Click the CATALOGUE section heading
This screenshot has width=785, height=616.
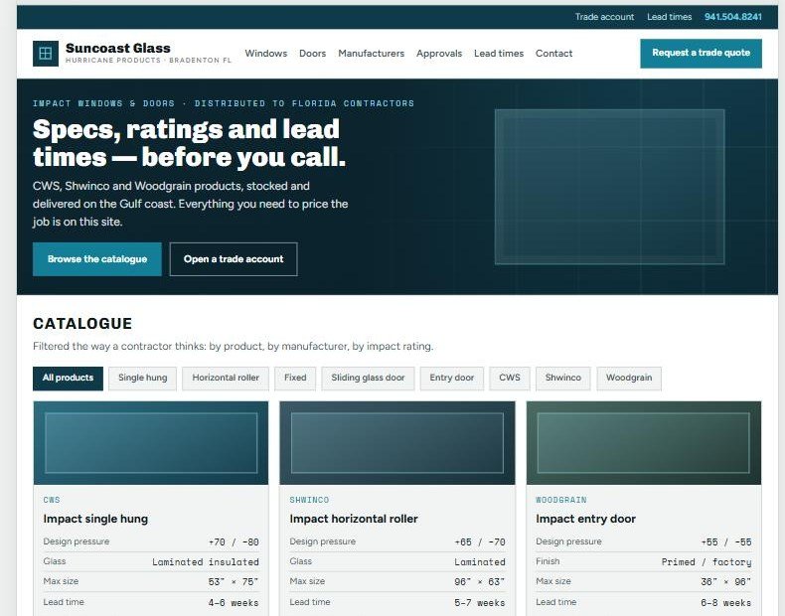82,324
